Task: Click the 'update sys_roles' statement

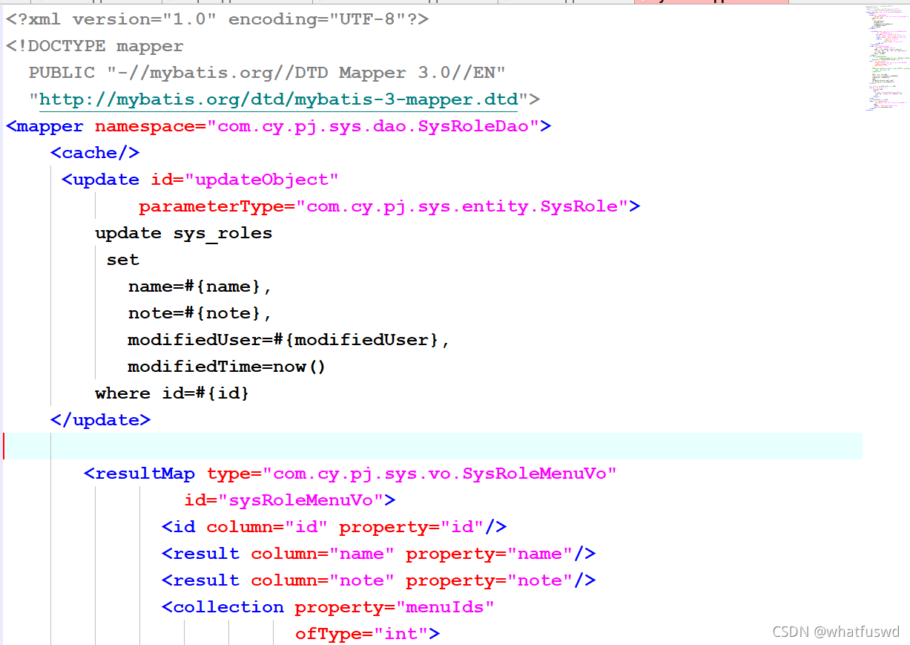Action: pyautogui.click(x=184, y=233)
